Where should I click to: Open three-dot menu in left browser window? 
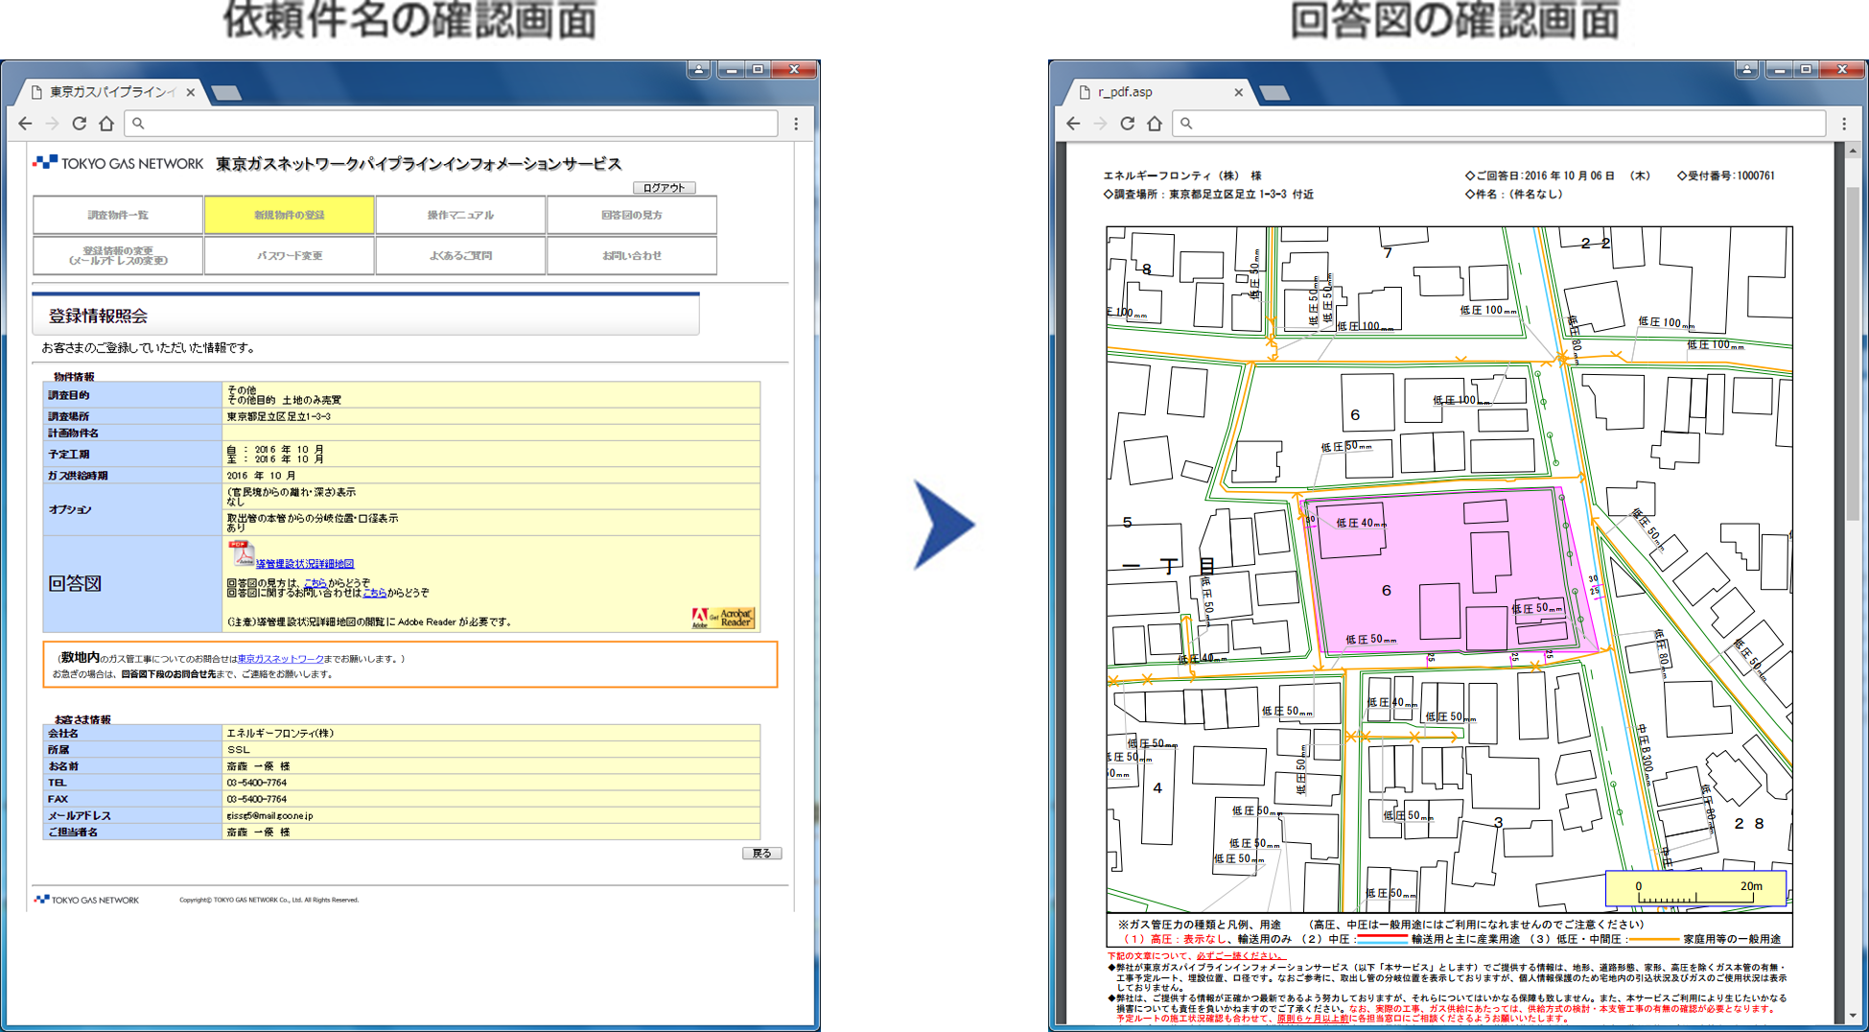tap(796, 124)
